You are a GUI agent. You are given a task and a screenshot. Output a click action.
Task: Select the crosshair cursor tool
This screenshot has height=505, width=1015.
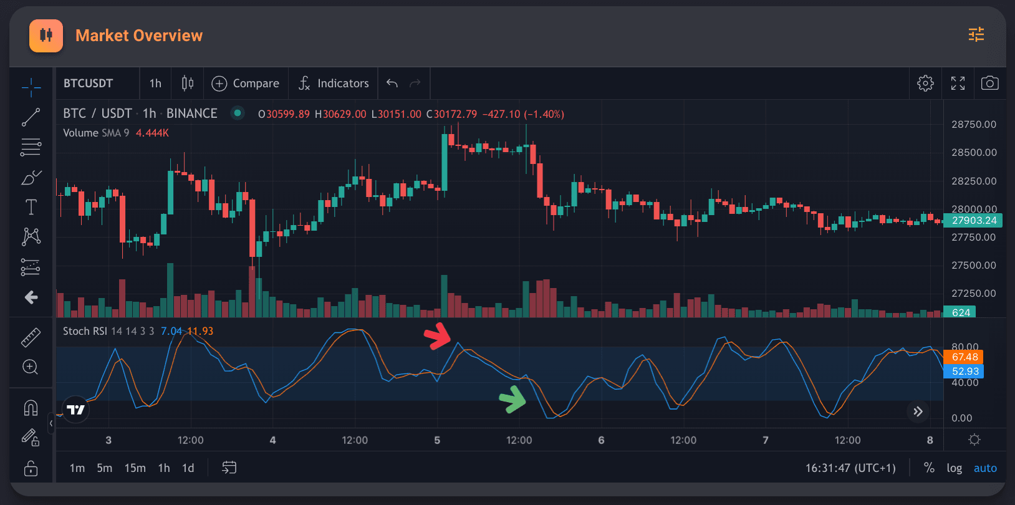tap(31, 87)
